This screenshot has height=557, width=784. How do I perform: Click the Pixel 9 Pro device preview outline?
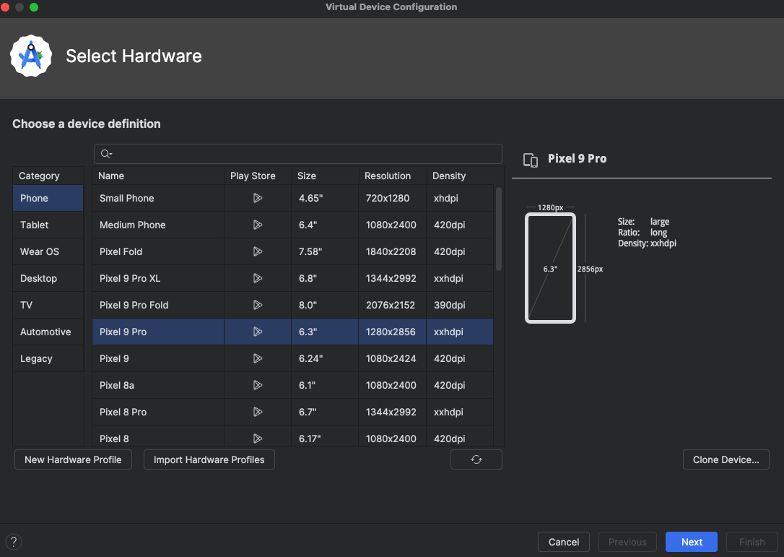[550, 268]
